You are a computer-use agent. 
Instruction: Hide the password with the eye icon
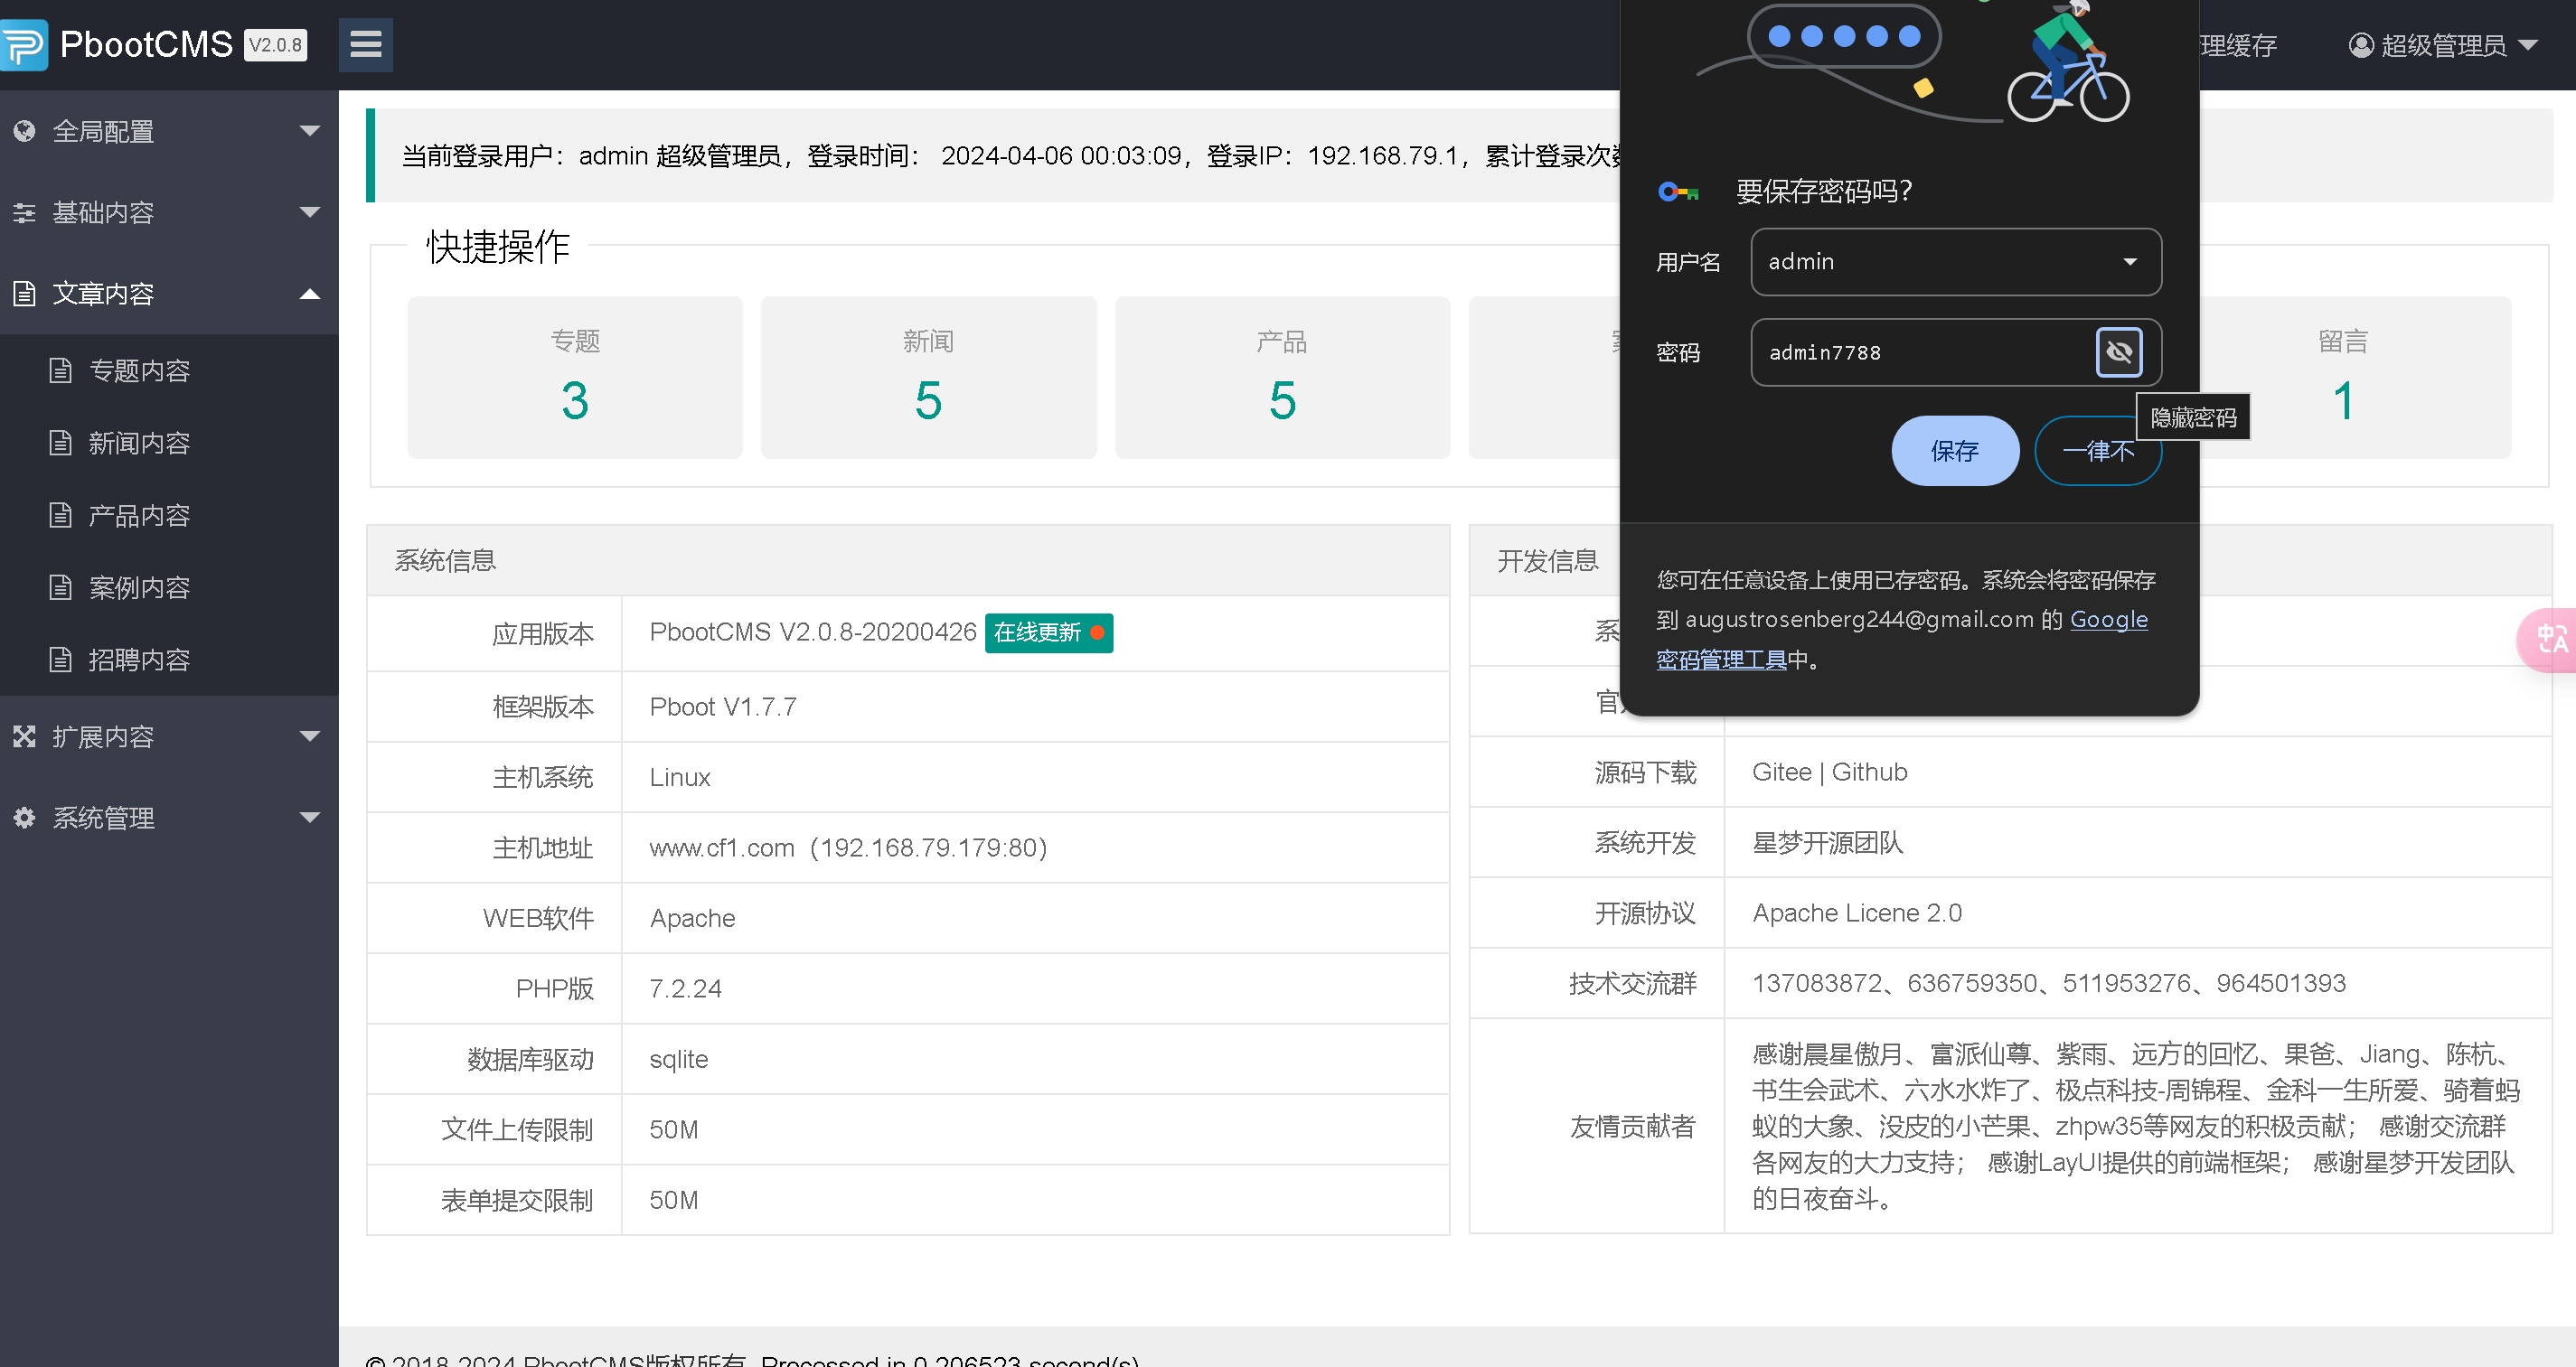pyautogui.click(x=2118, y=351)
